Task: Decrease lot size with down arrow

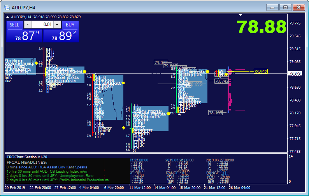Action: coord(28,24)
